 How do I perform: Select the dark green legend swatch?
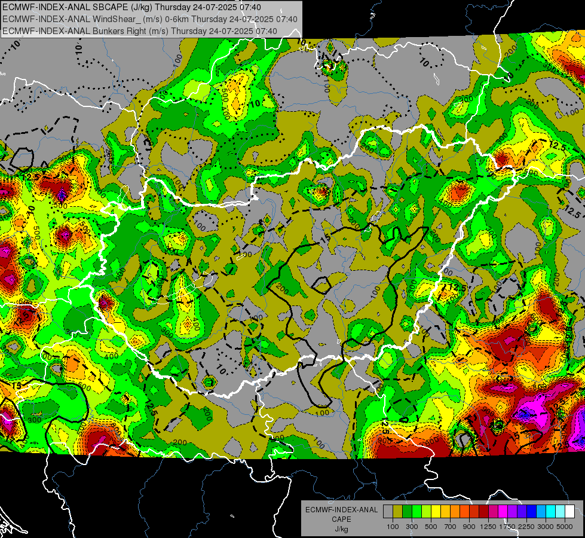(x=407, y=512)
